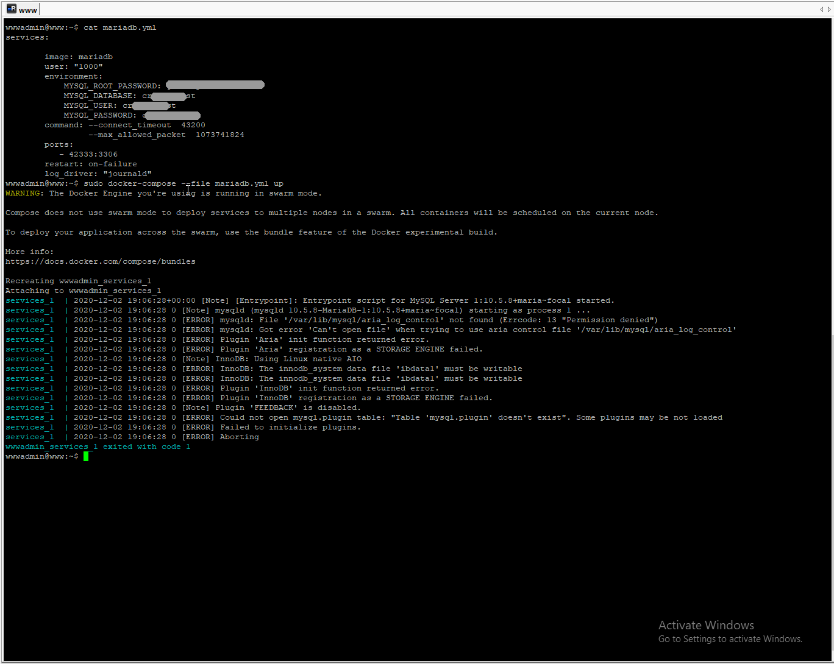Click the "restart: on-failure" line
The image size is (834, 664).
(x=91, y=164)
